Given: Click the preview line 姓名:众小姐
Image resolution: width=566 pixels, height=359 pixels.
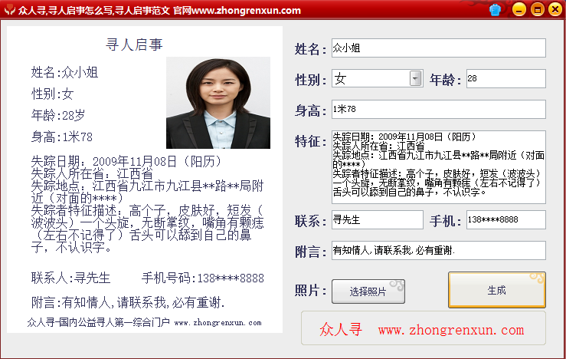Looking at the screenshot, I should click(64, 72).
